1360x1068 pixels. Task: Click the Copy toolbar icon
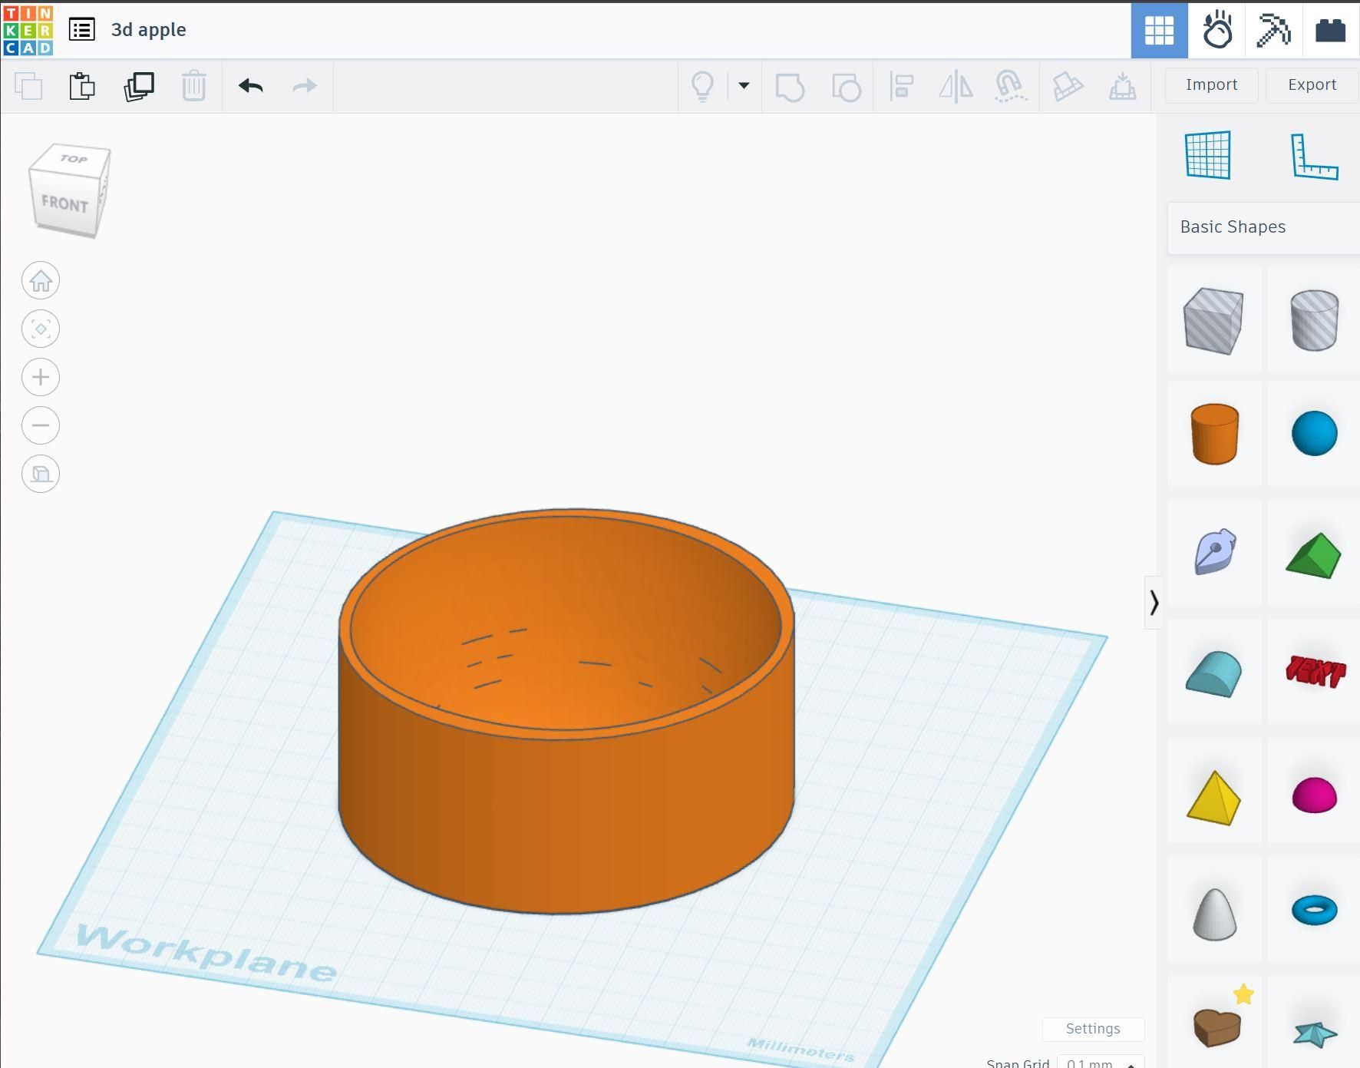[x=28, y=86]
